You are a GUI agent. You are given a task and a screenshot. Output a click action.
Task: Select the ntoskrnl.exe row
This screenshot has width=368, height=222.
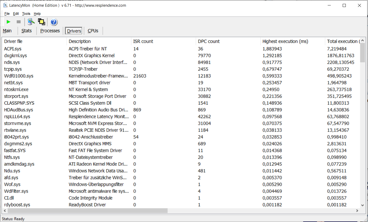181,89
